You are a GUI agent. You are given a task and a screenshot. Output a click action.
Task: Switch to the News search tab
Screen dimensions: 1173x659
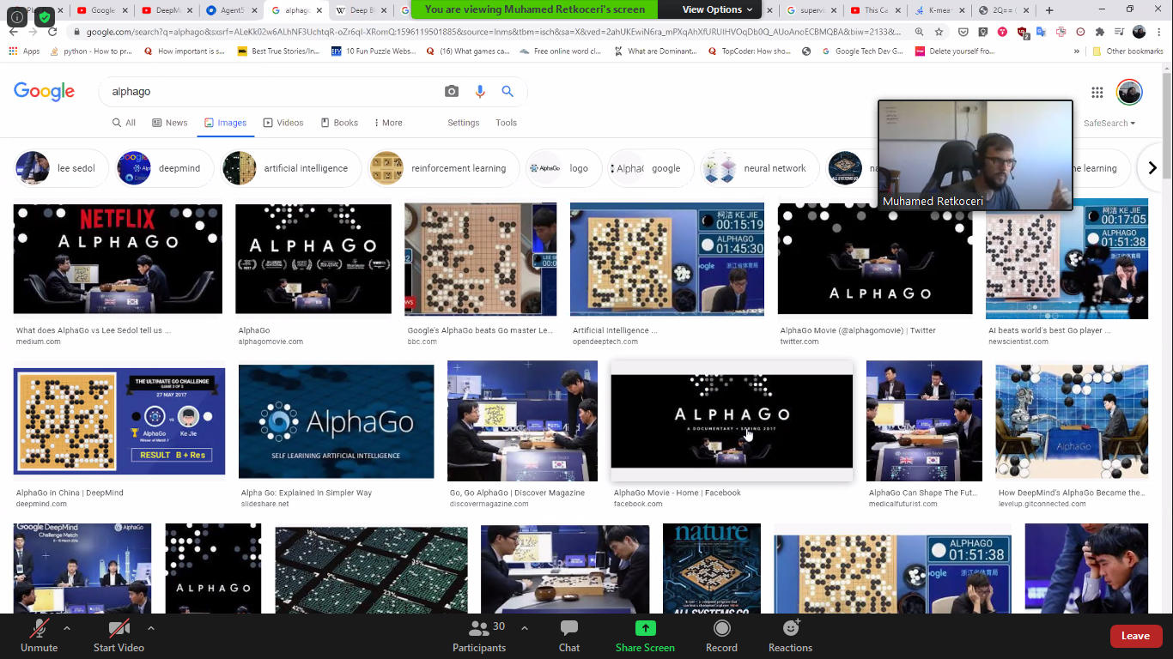click(170, 123)
